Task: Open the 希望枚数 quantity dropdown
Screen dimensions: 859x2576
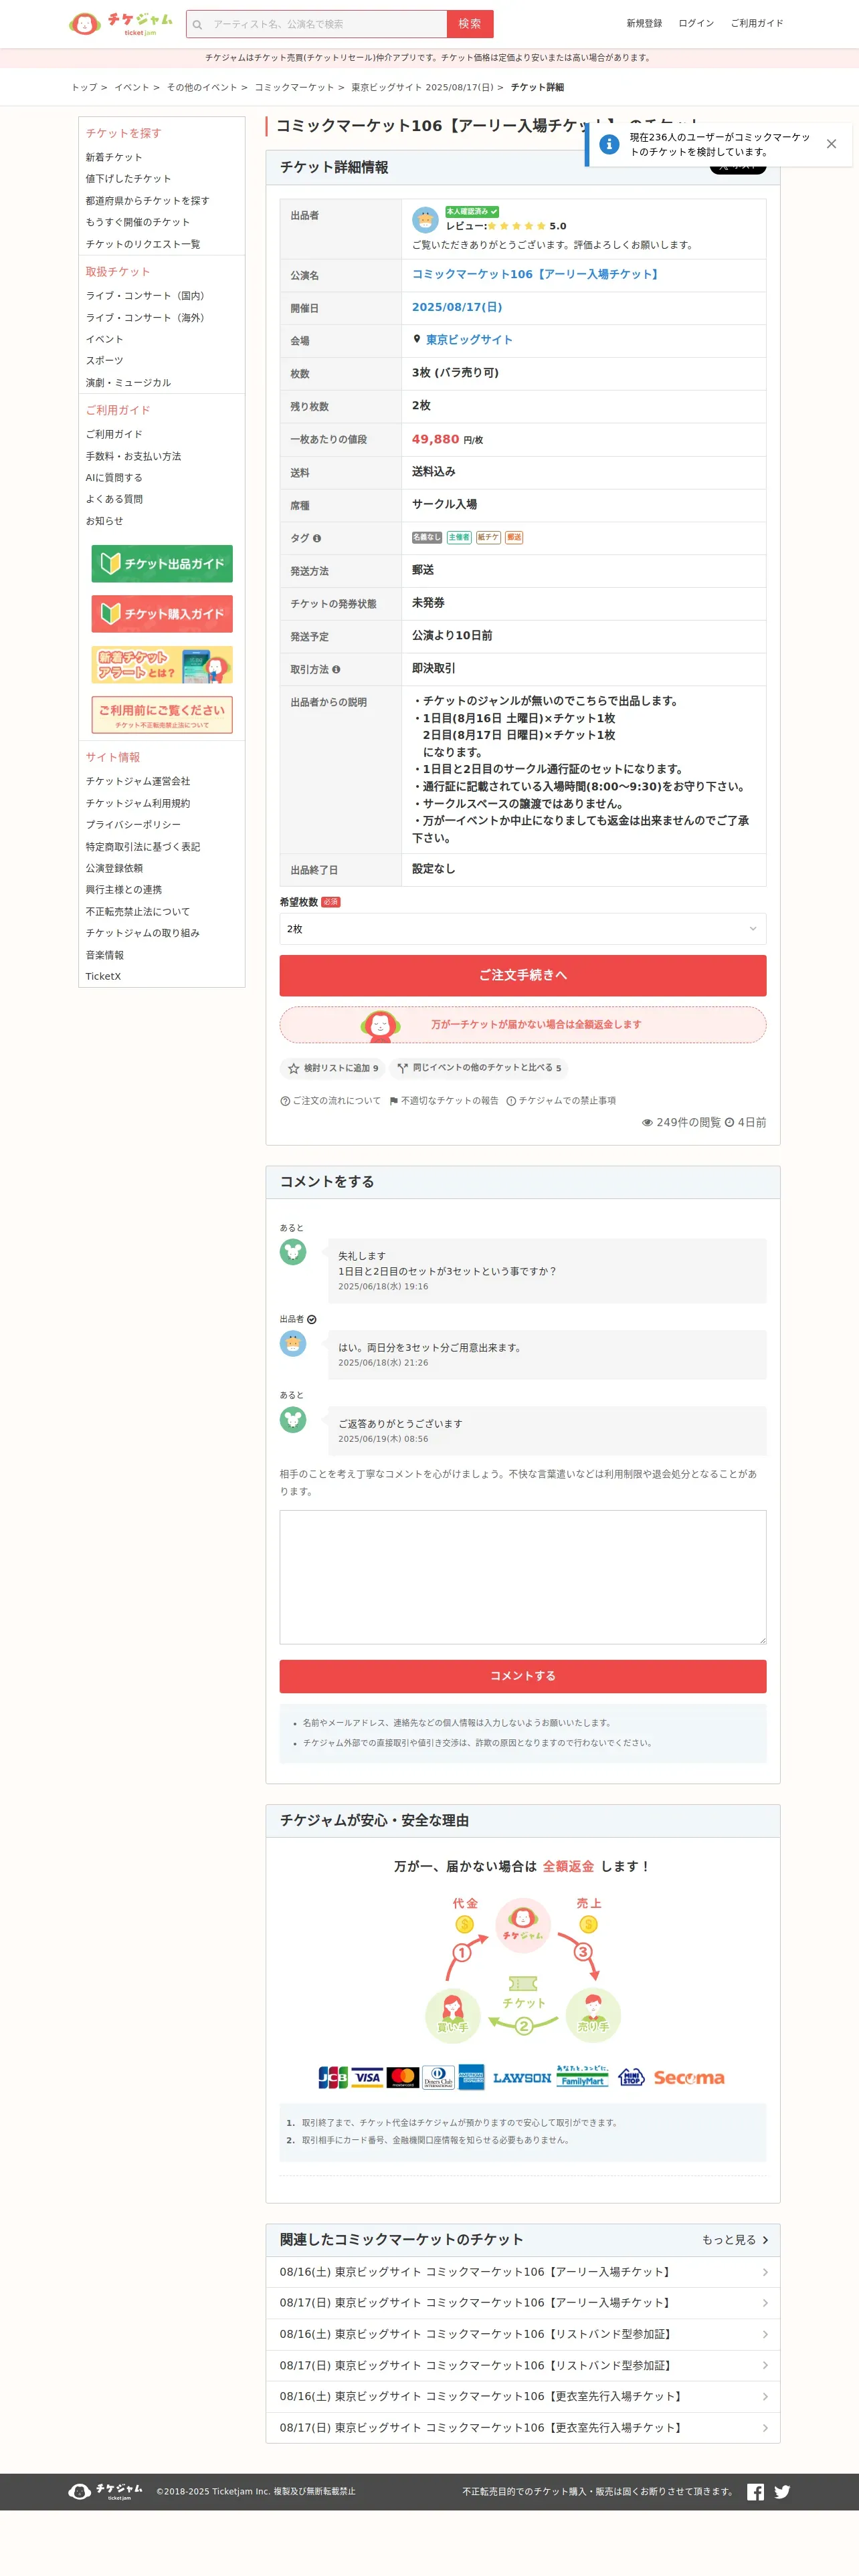Action: point(522,929)
